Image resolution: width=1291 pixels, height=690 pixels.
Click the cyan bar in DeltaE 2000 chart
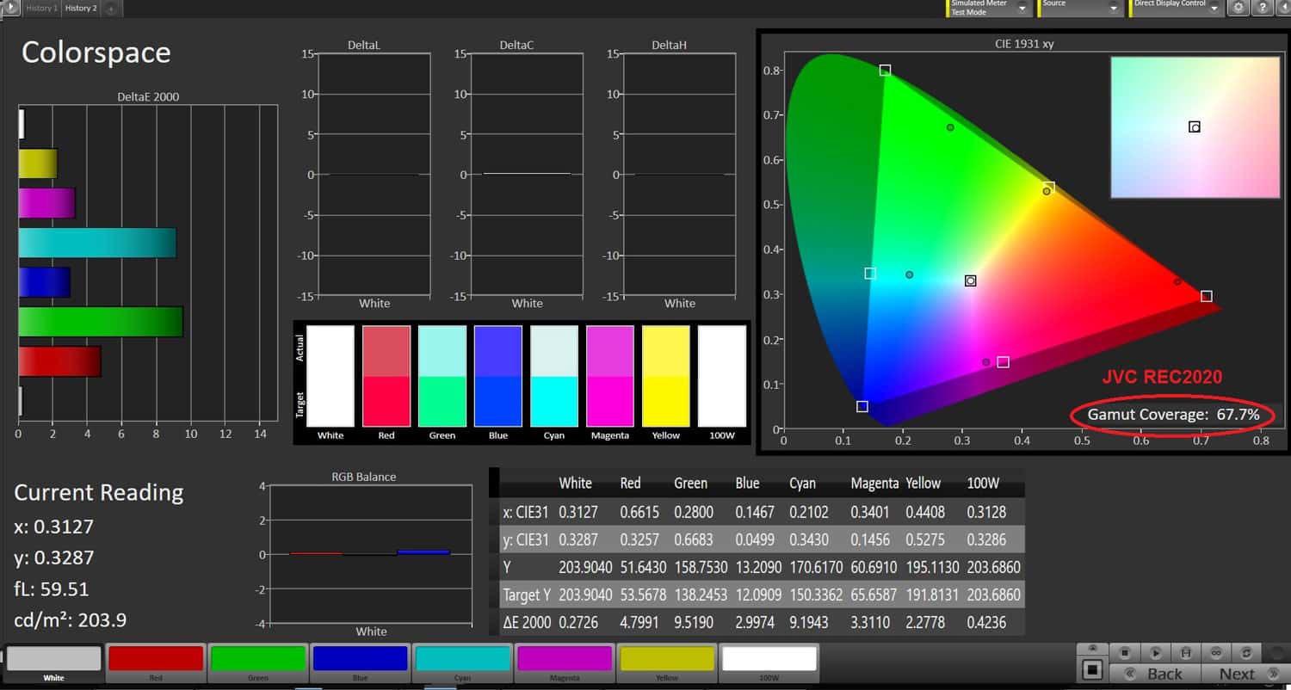tap(97, 243)
